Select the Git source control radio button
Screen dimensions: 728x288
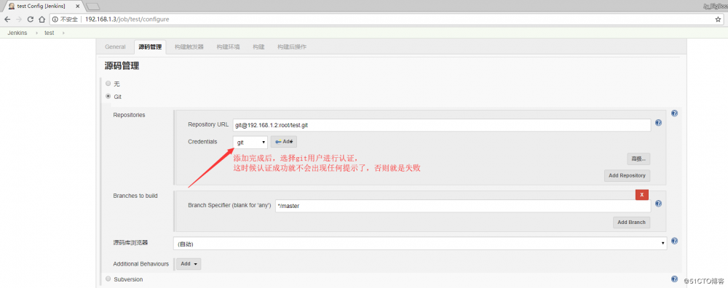pyautogui.click(x=108, y=97)
